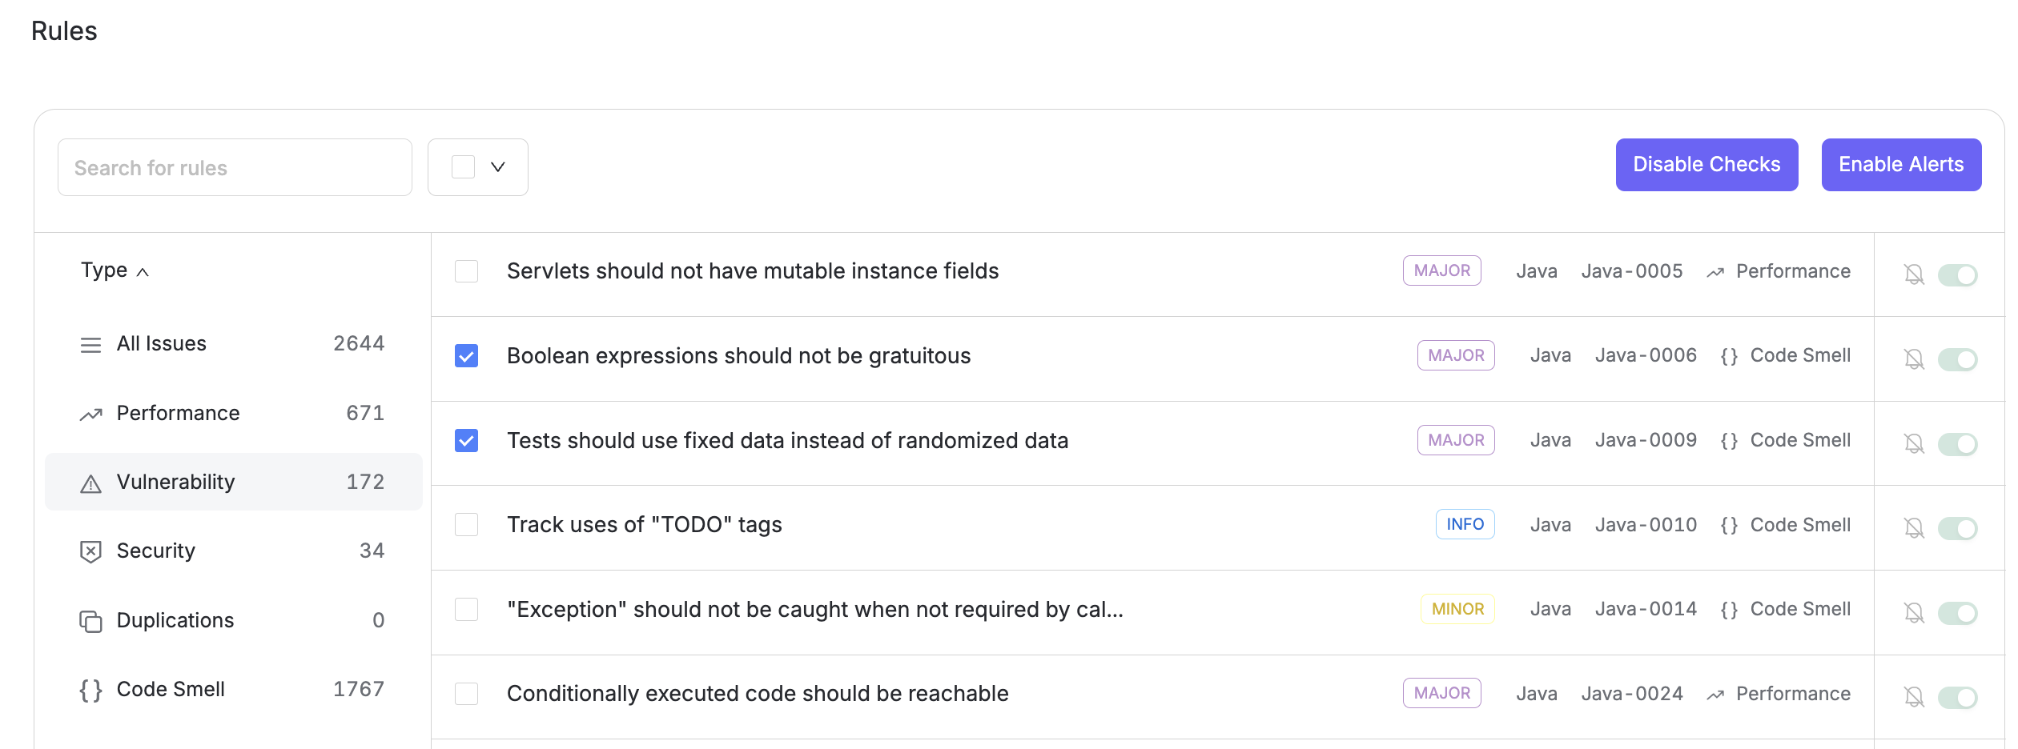Click the Code Smell braces icon in sidebar
Screen dimensions: 2018x749
tap(90, 690)
